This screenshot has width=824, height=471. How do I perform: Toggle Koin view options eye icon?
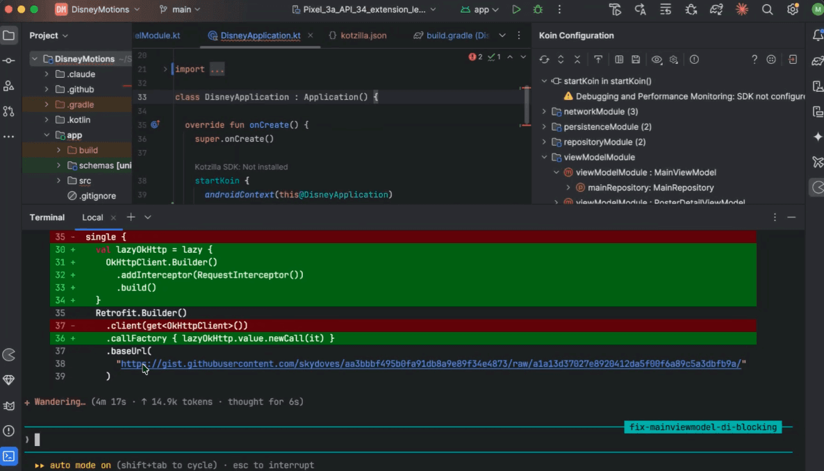click(x=657, y=60)
